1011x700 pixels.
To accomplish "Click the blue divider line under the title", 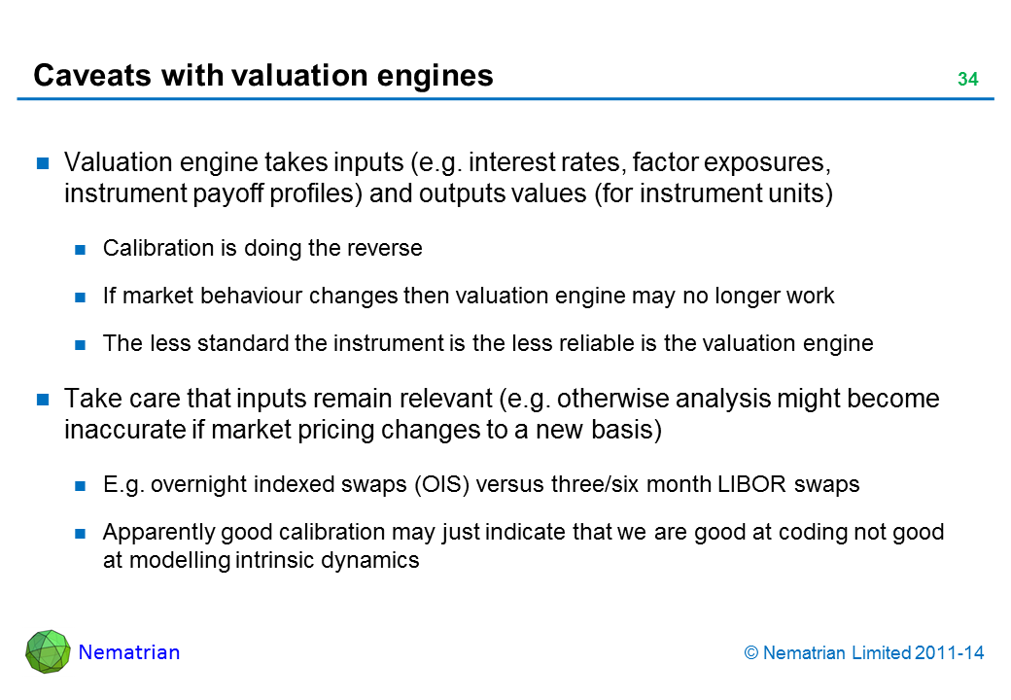I will (x=505, y=99).
